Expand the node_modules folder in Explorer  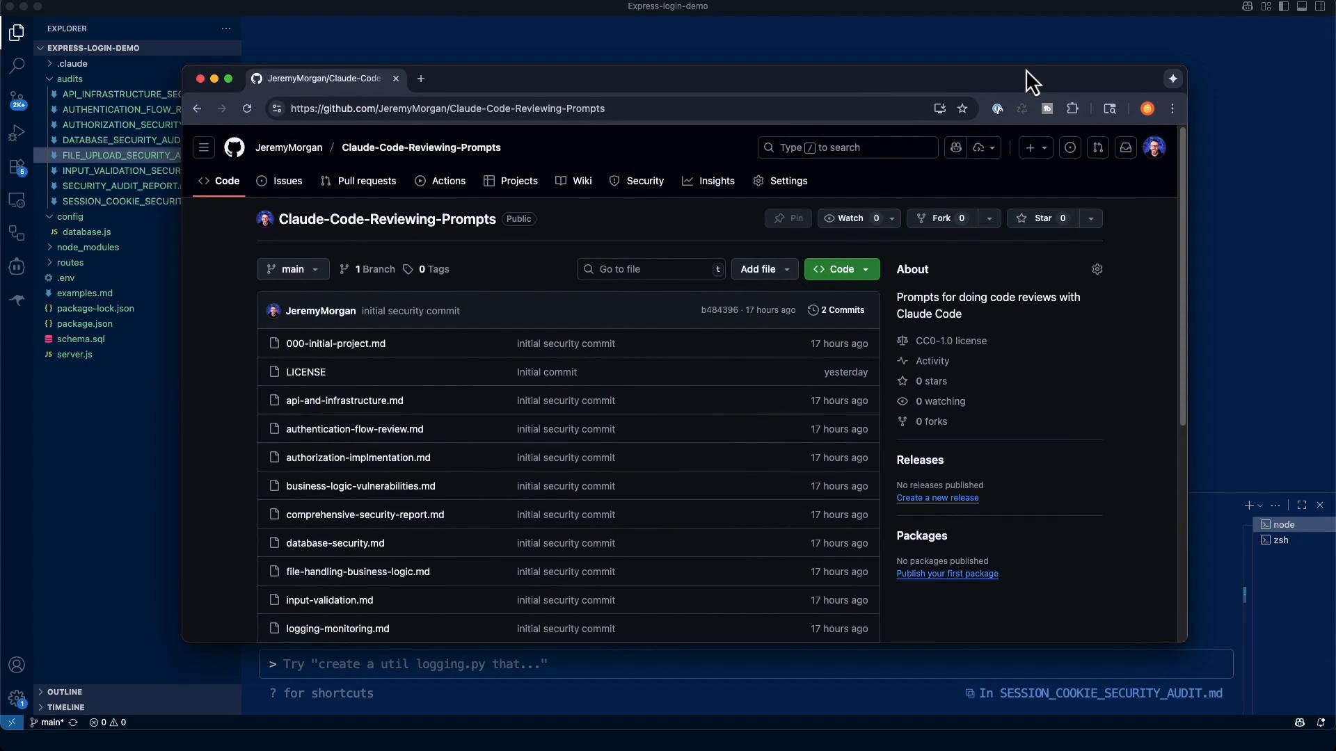[88, 247]
